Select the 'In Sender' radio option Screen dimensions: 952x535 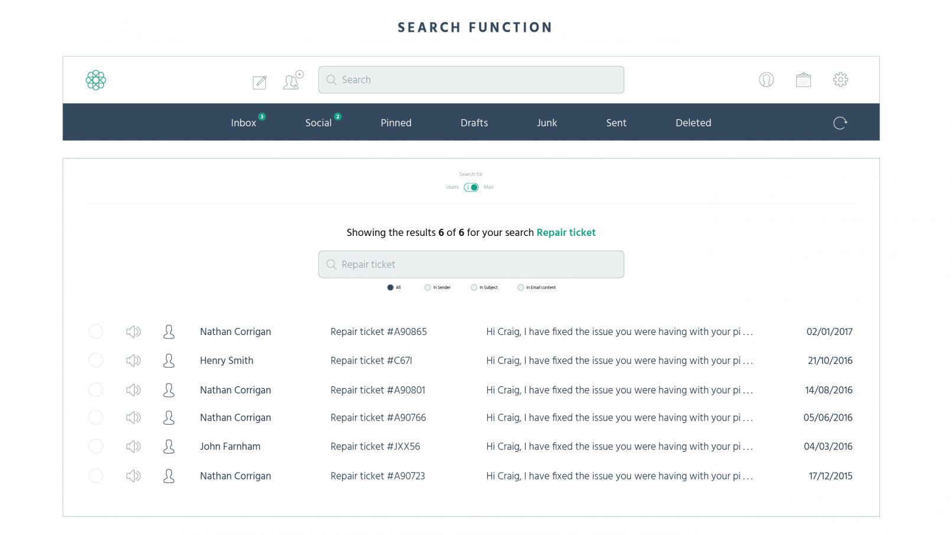point(428,288)
